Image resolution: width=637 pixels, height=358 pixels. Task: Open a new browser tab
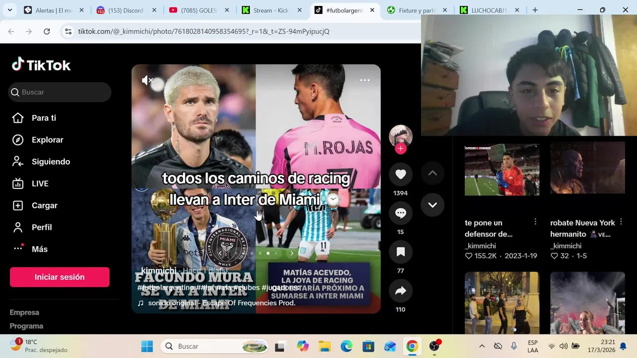pos(535,10)
